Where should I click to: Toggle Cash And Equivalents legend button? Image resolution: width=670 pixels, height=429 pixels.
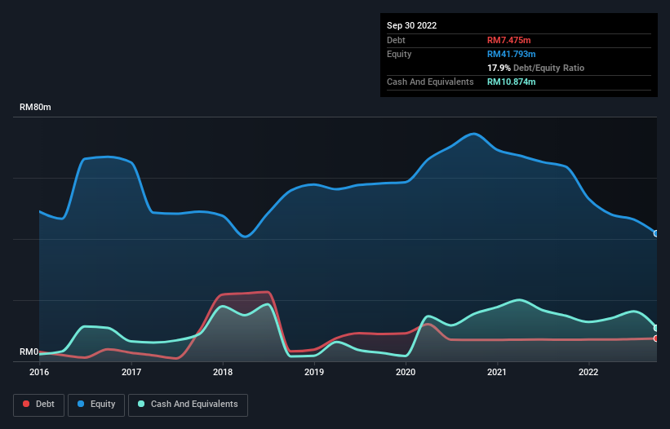(x=188, y=405)
